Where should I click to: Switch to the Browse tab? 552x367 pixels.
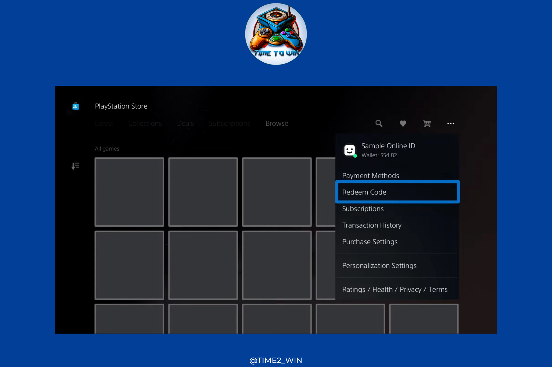[x=277, y=123]
